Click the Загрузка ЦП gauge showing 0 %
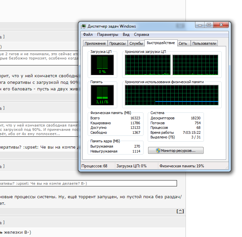Viewport: 242px width, 237px height. [x=102, y=65]
